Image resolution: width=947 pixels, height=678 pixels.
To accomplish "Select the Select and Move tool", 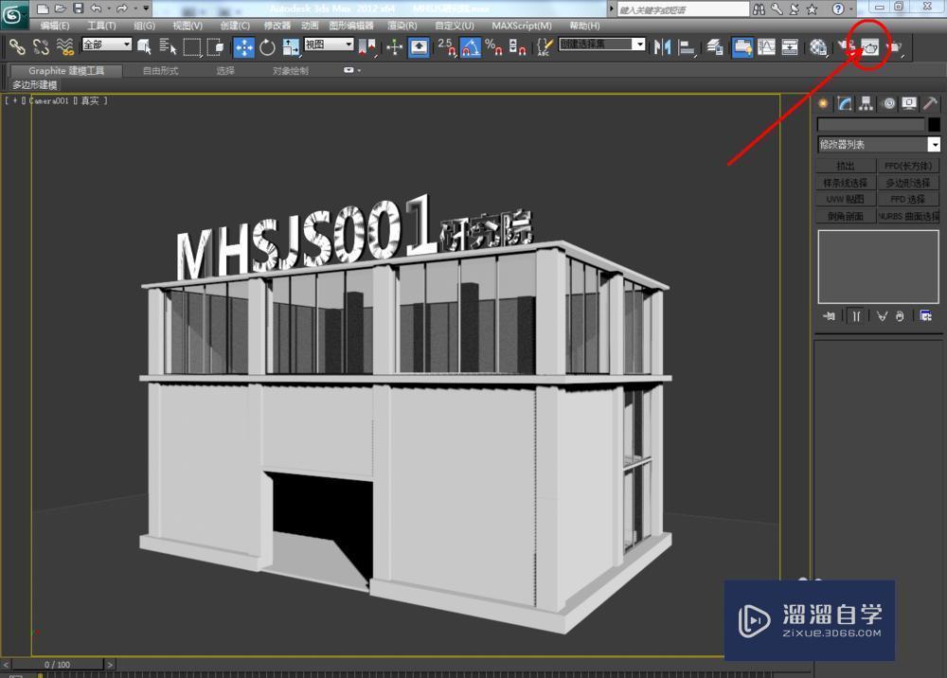I will pyautogui.click(x=244, y=47).
